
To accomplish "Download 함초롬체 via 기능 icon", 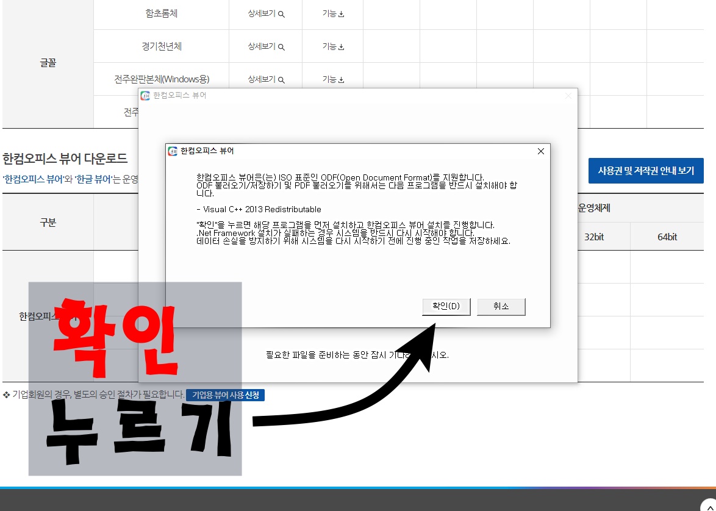I will (x=333, y=13).
